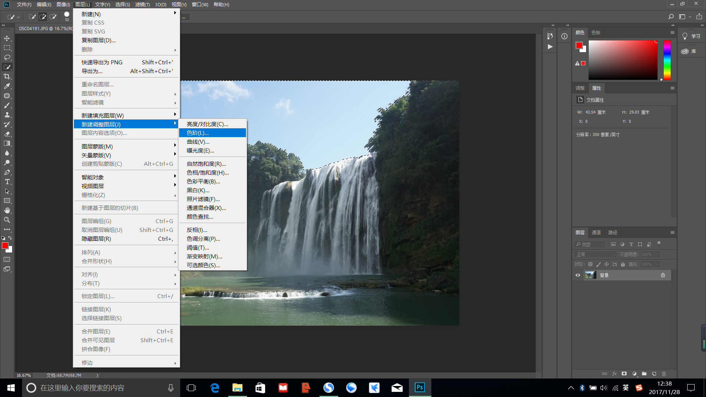Click the Hand tool icon
The height and width of the screenshot is (397, 706).
[7, 210]
